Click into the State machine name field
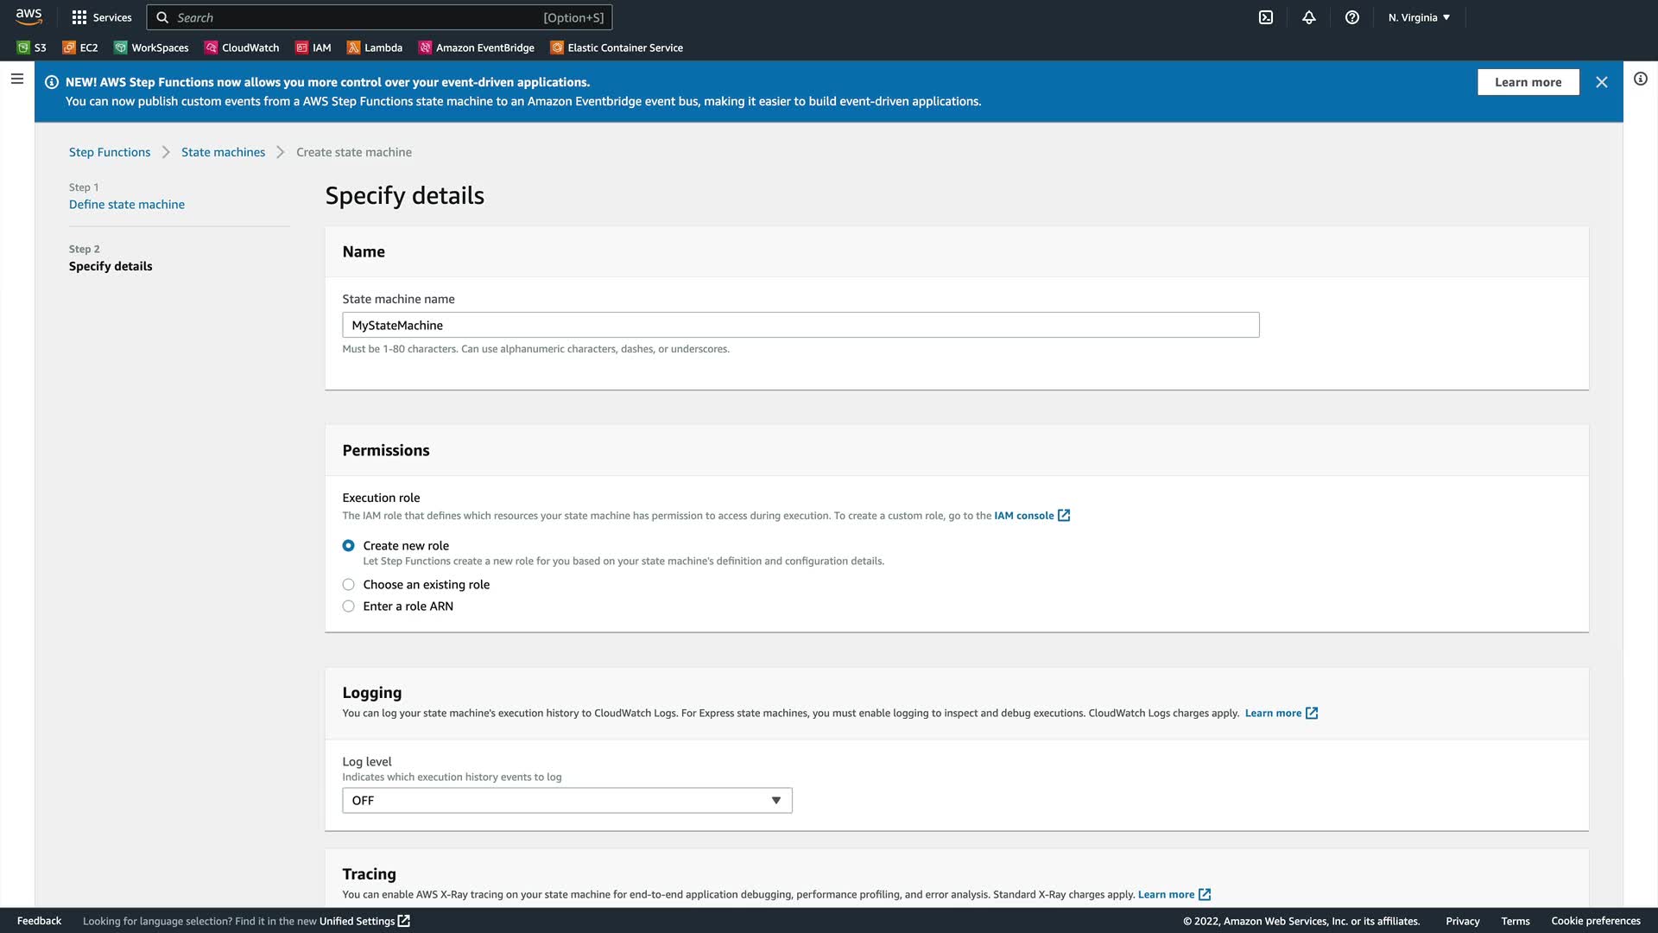1658x933 pixels. tap(801, 325)
